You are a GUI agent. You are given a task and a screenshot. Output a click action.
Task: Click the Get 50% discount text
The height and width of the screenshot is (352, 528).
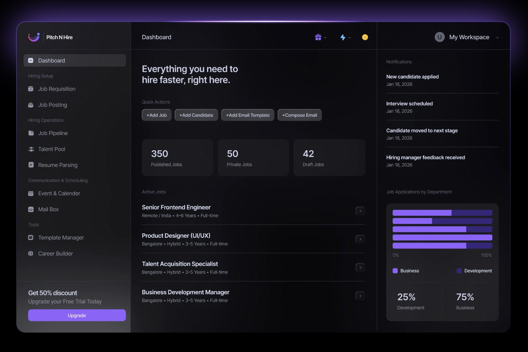(x=53, y=293)
